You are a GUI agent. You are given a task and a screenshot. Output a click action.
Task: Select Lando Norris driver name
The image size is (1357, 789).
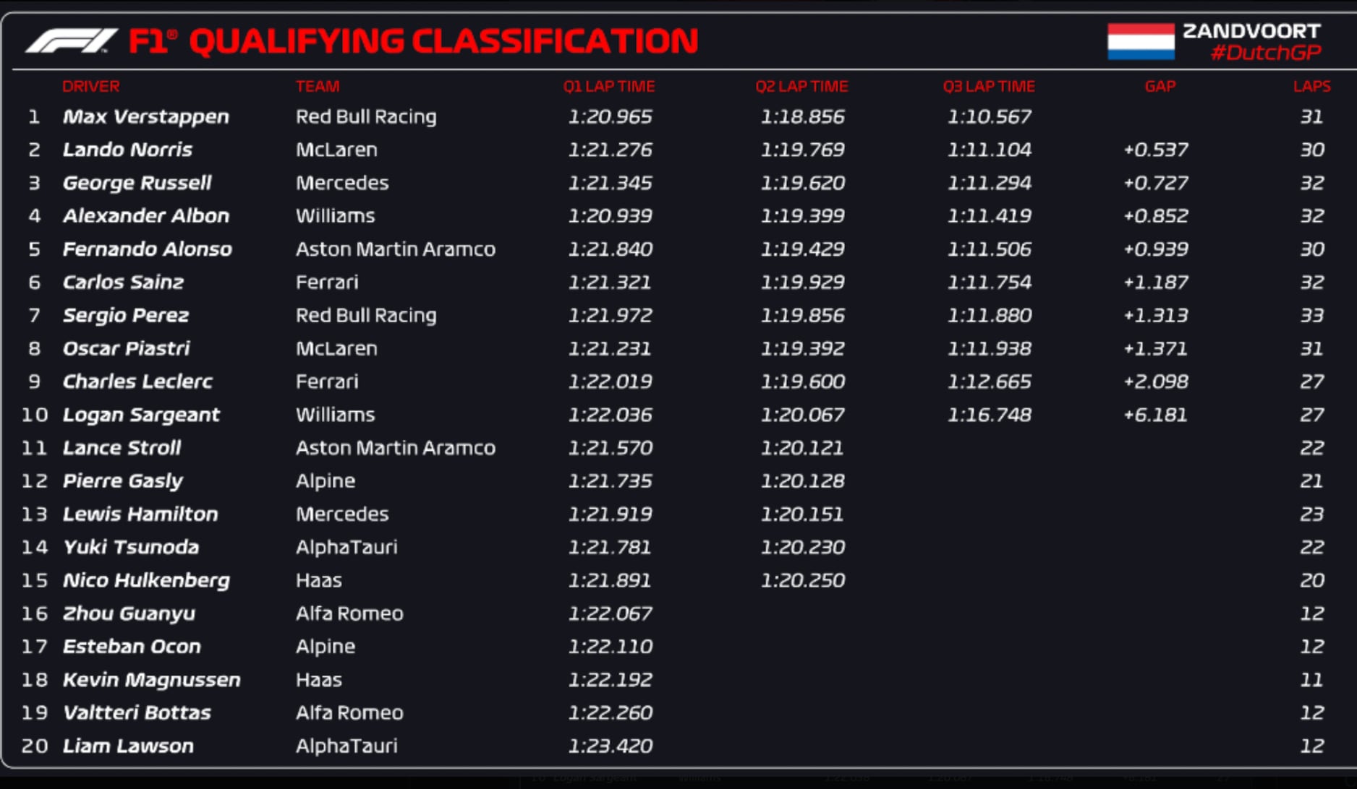[x=127, y=150]
